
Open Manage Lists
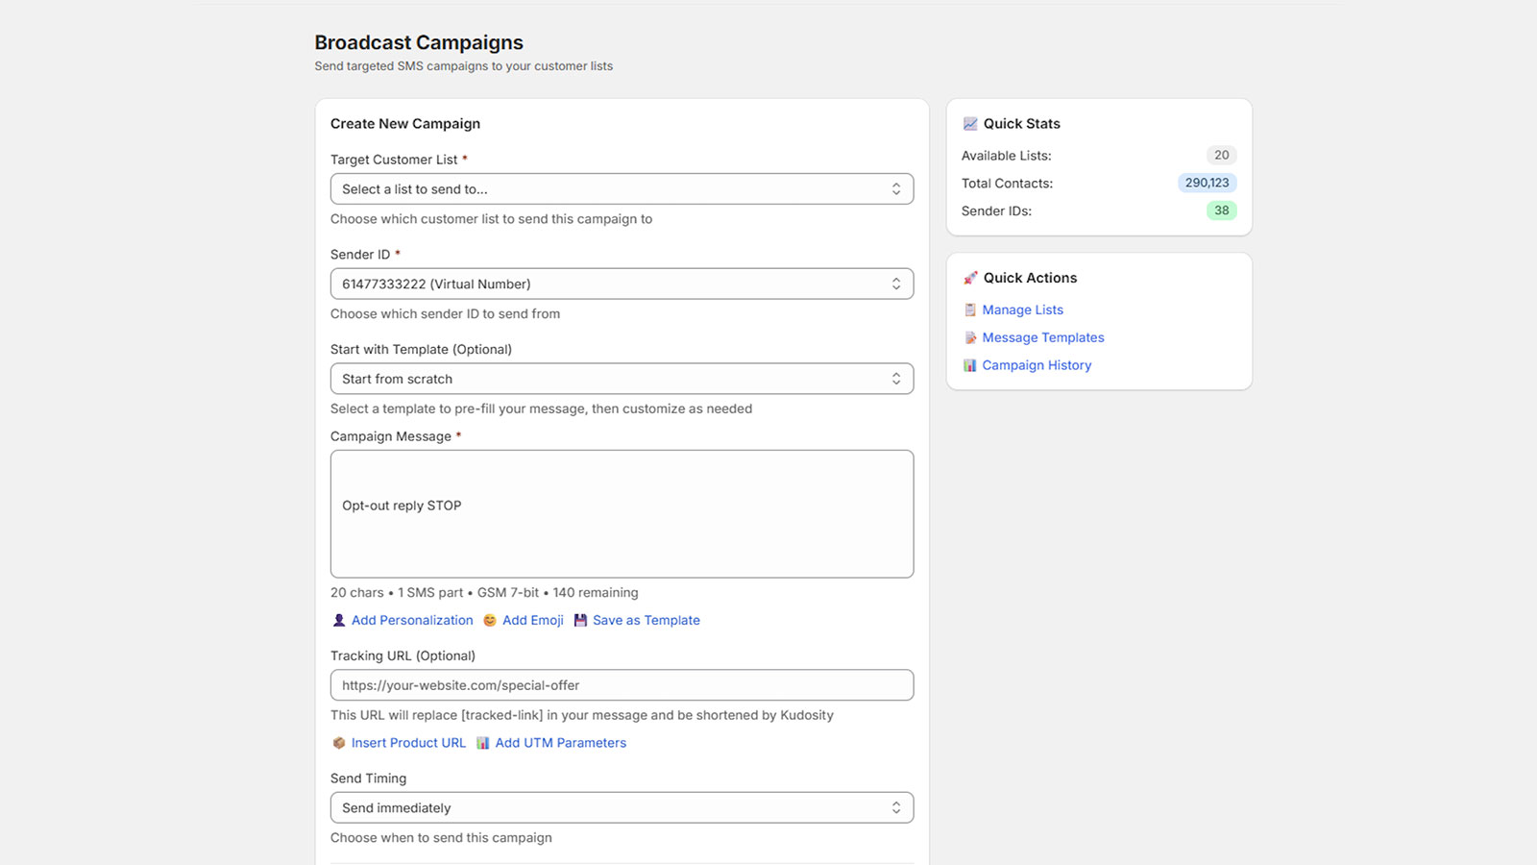pyautogui.click(x=1022, y=309)
